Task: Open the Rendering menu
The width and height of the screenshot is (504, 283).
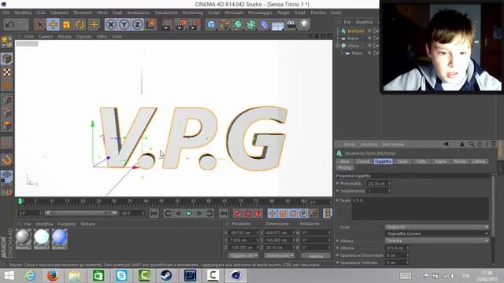Action: (193, 13)
